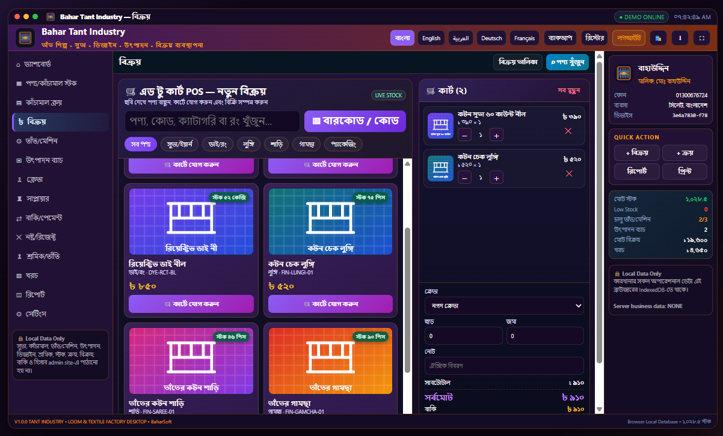Open ক্রেতা in the sidebar
The height and width of the screenshot is (436, 723).
[x=60, y=180]
